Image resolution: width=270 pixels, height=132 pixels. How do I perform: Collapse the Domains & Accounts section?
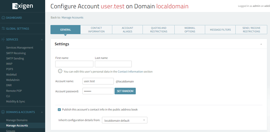click(x=42, y=112)
